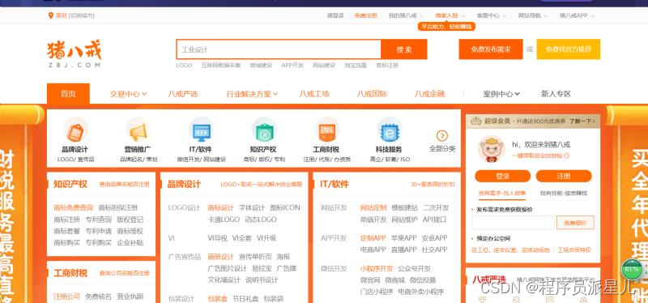Click the 注册 button in the welcome panel
Screen dimensions: 648x303
tap(564, 176)
